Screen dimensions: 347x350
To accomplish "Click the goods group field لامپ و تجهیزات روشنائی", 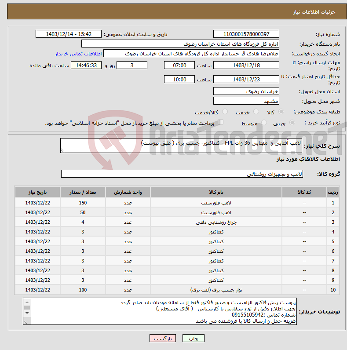I will coord(182,174).
